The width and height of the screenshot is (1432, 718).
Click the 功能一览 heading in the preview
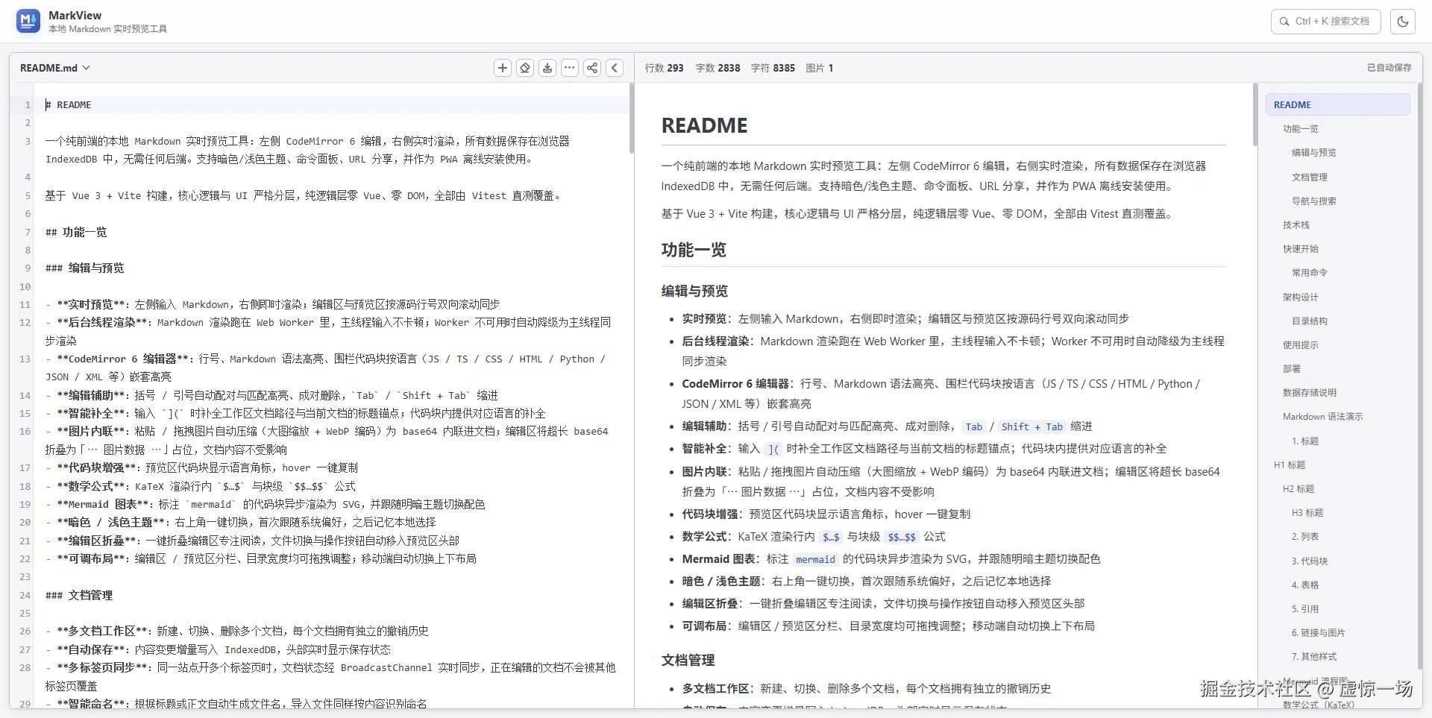pos(694,250)
